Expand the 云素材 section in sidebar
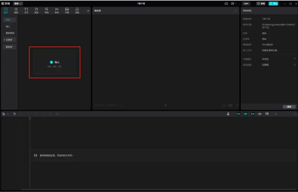The image size is (298, 192). click(10, 39)
